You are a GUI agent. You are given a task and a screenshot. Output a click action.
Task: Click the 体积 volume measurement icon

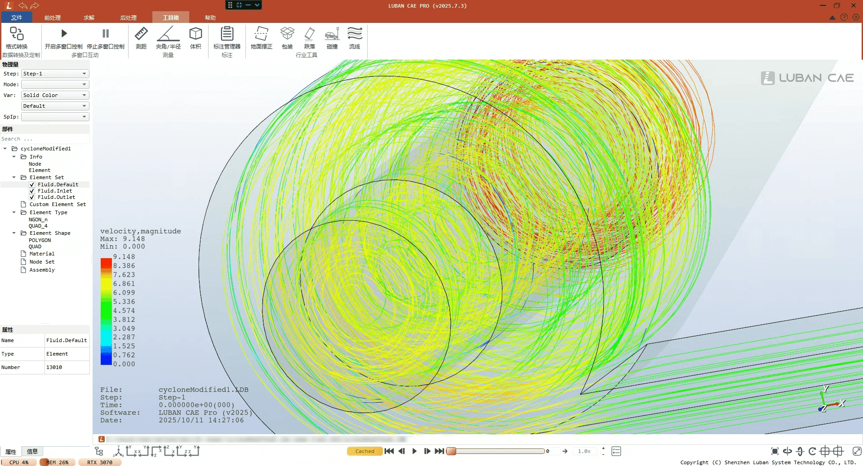click(196, 34)
